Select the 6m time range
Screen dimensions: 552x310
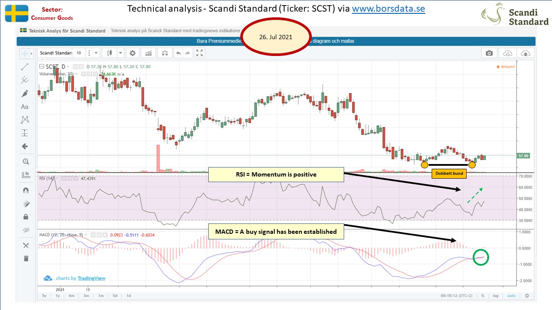[x=72, y=296]
